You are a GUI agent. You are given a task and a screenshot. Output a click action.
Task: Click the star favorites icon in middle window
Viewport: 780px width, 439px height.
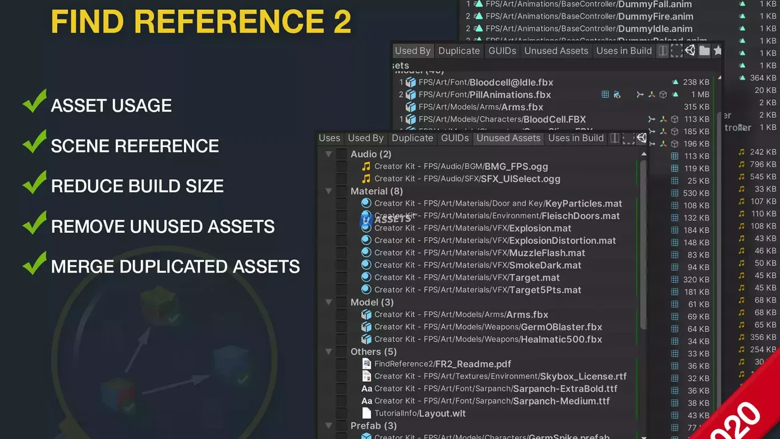(717, 51)
